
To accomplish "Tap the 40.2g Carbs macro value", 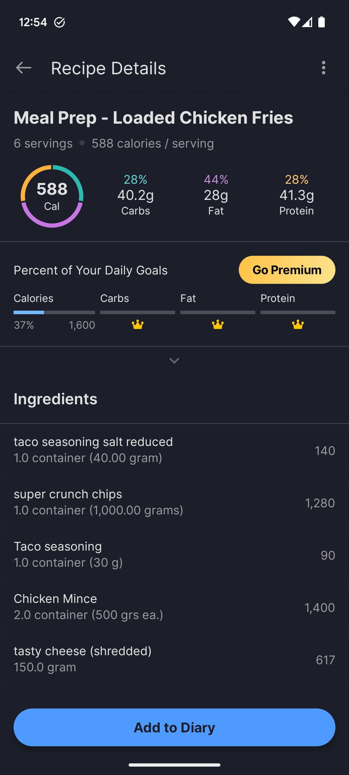I will click(x=136, y=195).
